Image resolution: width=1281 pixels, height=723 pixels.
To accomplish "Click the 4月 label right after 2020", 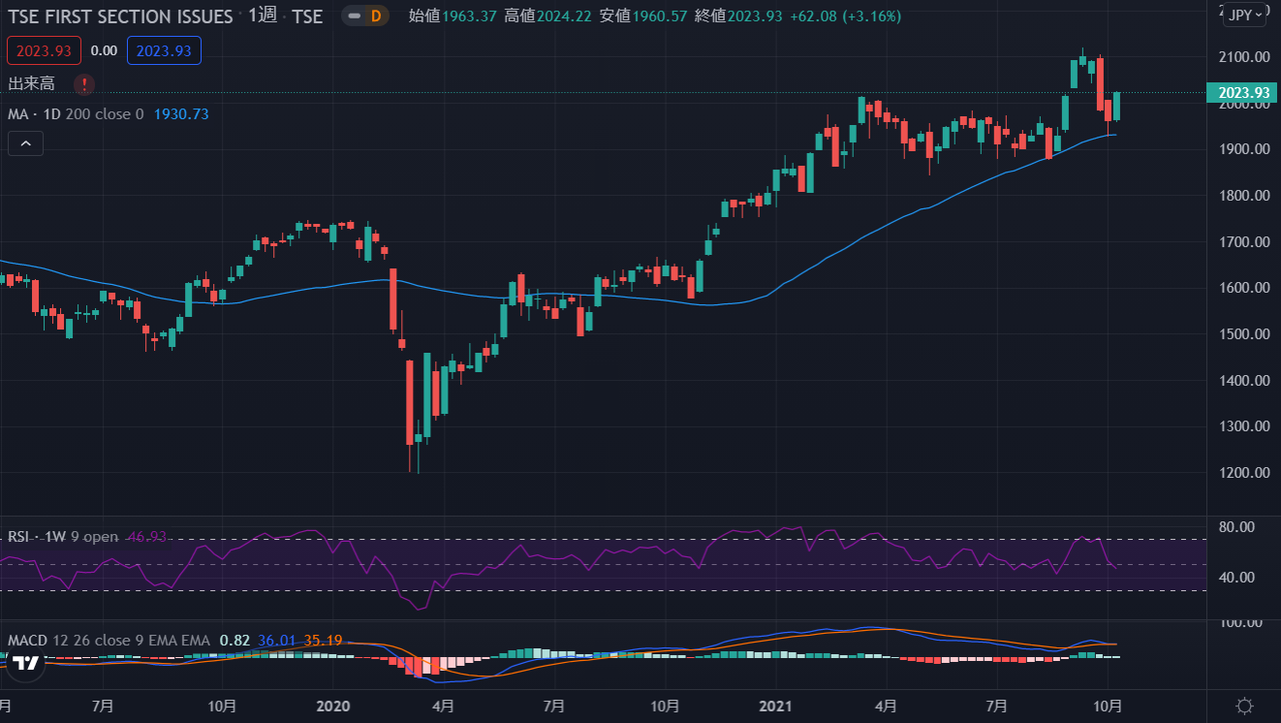I will tap(443, 706).
